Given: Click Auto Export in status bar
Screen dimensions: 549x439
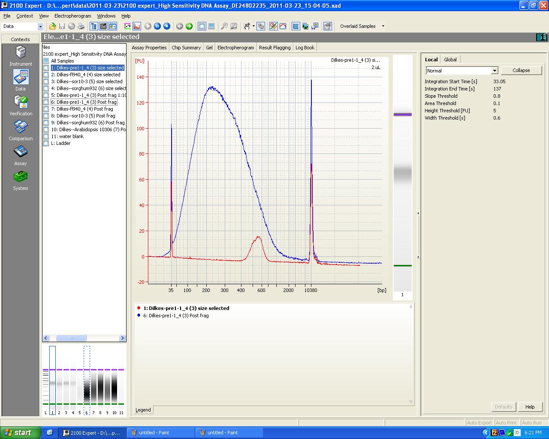Looking at the screenshot, I should pyautogui.click(x=480, y=423).
